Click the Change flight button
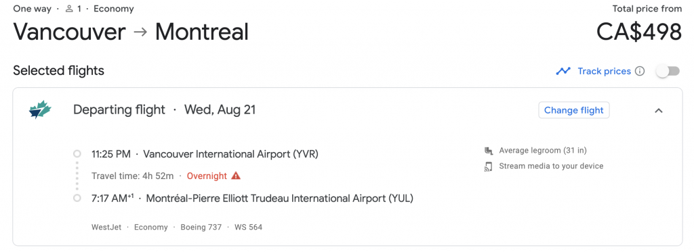Image resolution: width=694 pixels, height=252 pixels. 573,110
